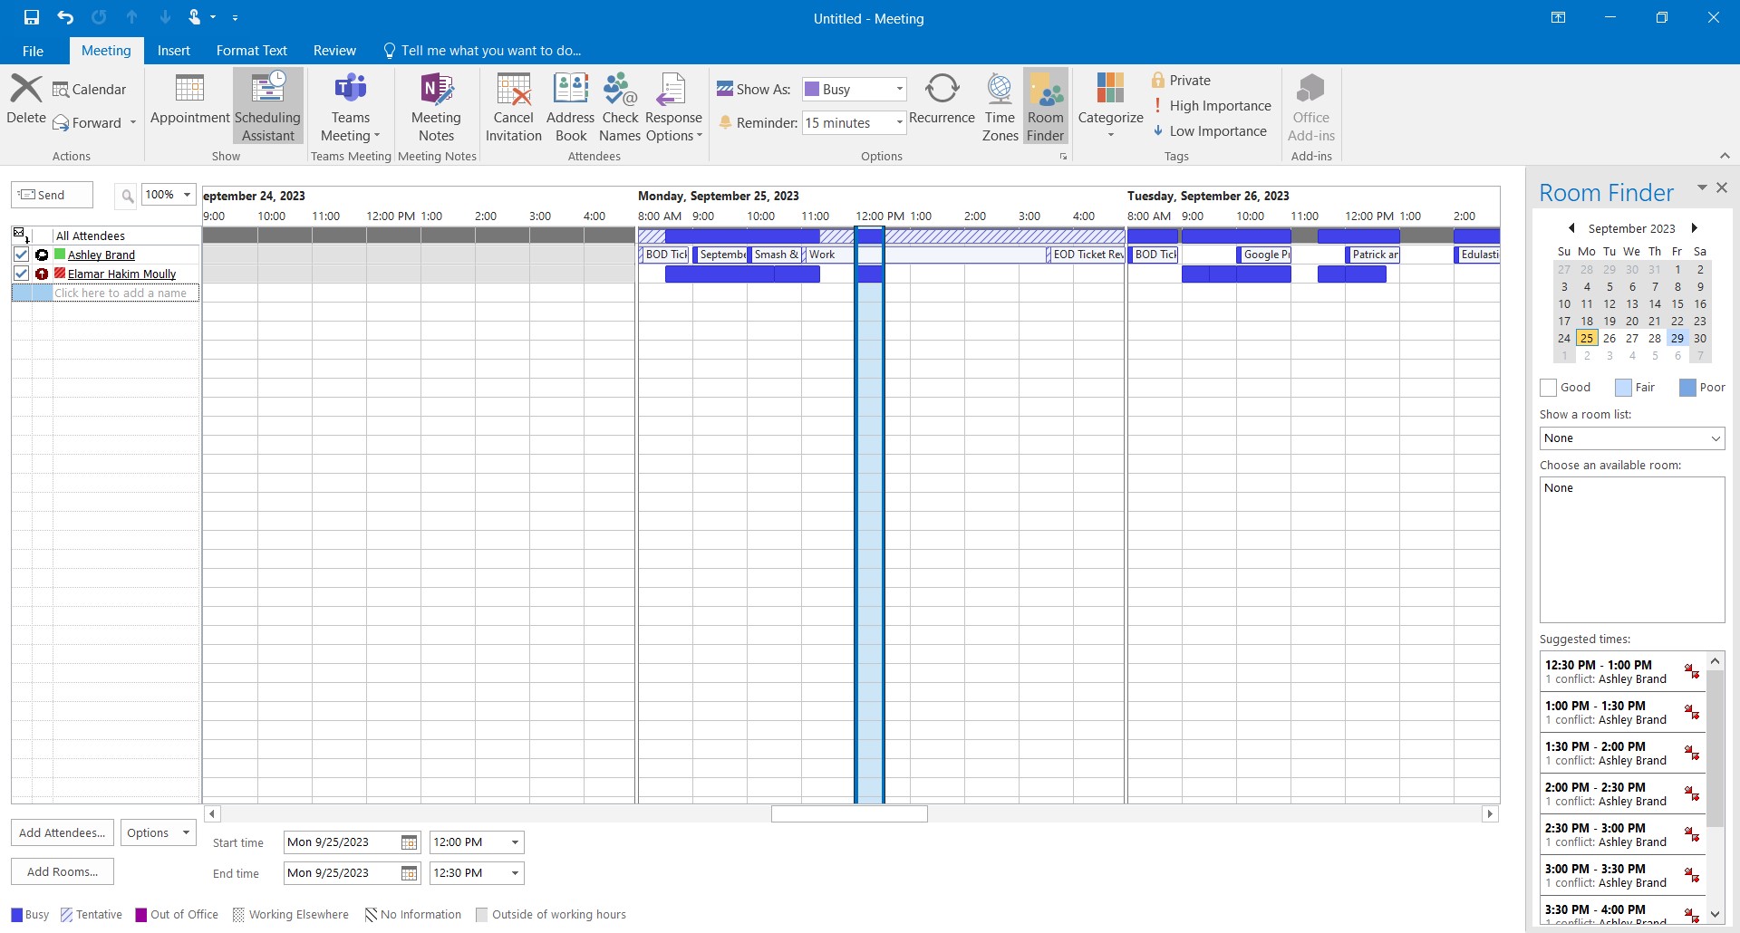Viewport: 1740px width, 933px height.
Task: Open the Insert ribbon tab
Action: (x=173, y=50)
